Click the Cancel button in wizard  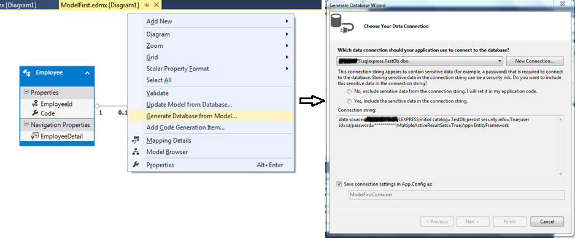point(547,221)
